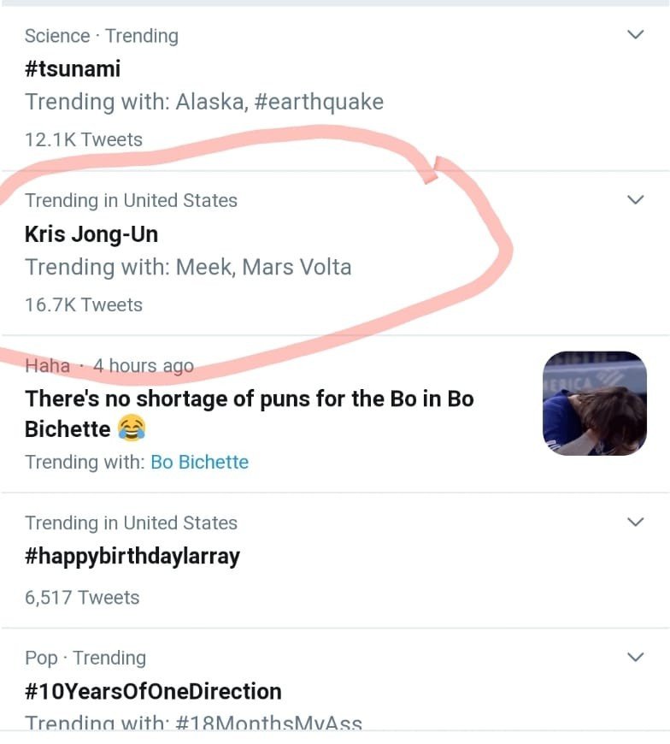Click the 'Science · Trending' category label

102,36
